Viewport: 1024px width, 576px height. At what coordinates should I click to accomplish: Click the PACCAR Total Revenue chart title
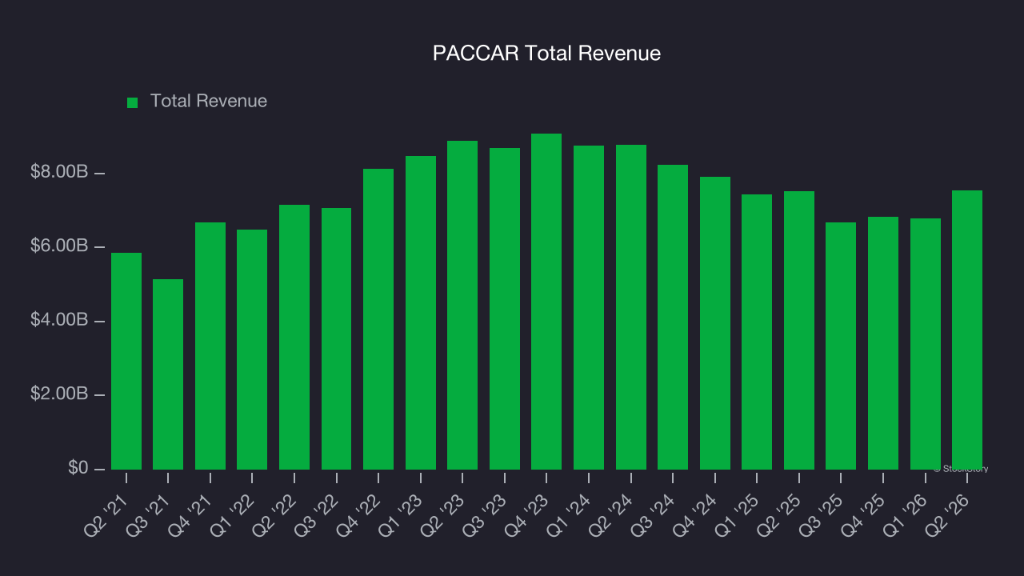[x=546, y=54]
